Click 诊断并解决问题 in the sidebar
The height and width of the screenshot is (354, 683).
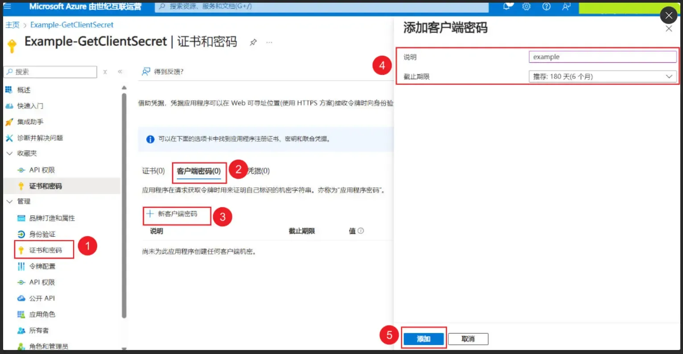[39, 138]
